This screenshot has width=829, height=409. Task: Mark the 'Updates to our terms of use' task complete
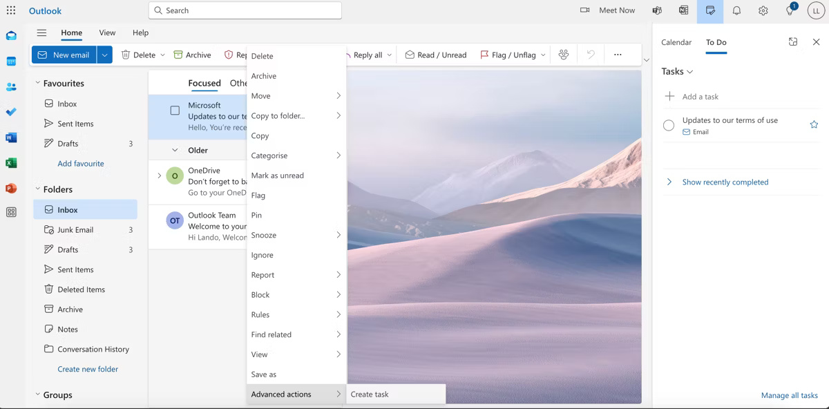[668, 124]
